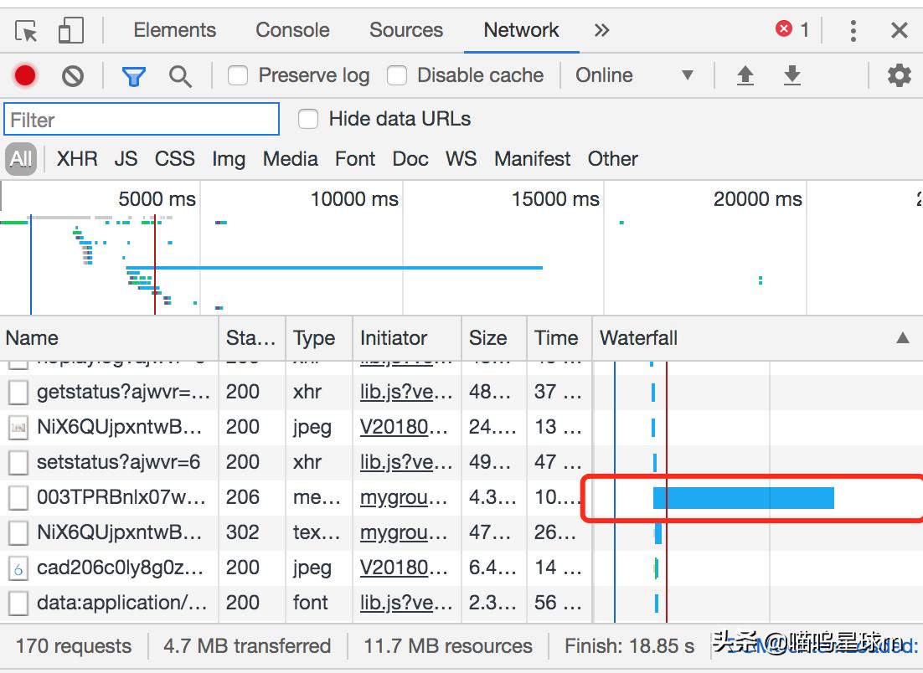The height and width of the screenshot is (673, 923).
Task: Tick the Hide data URLs checkbox
Action: pyautogui.click(x=309, y=120)
